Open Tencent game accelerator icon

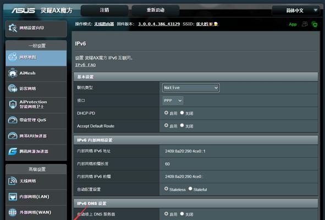[13, 152]
